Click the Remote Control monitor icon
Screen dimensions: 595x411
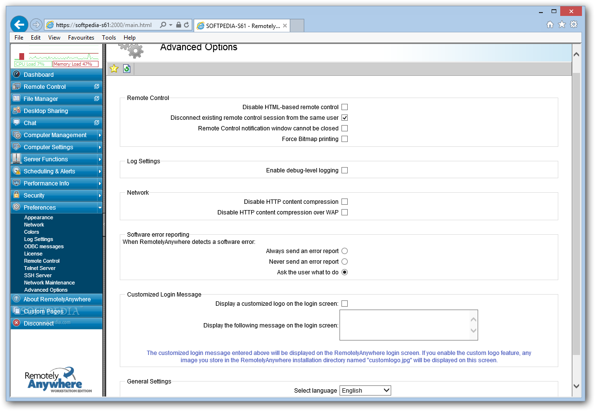17,86
